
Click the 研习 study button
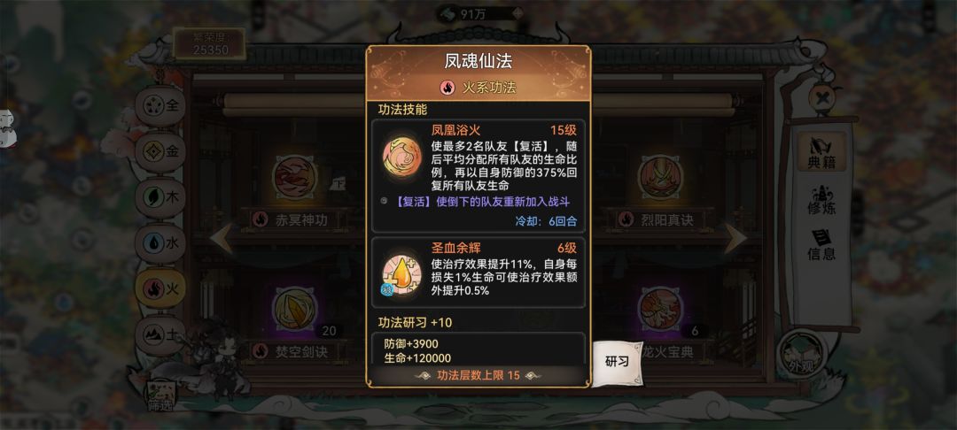click(617, 362)
